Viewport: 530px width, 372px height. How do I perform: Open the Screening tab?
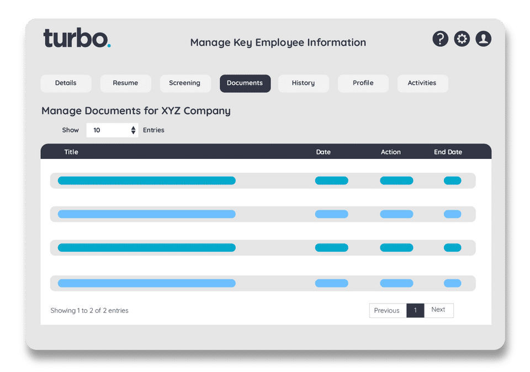[x=185, y=83]
